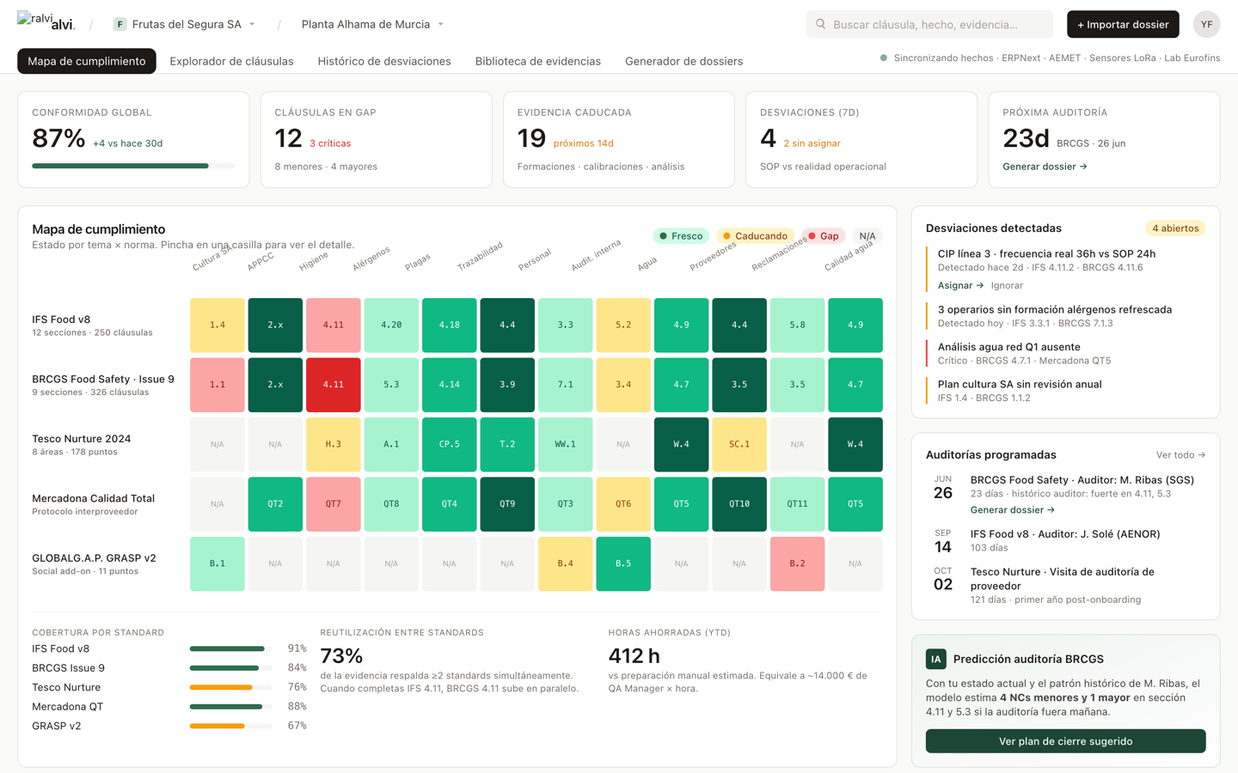1238x773 pixels.
Task: Click the search magnifier icon
Action: pyautogui.click(x=820, y=24)
